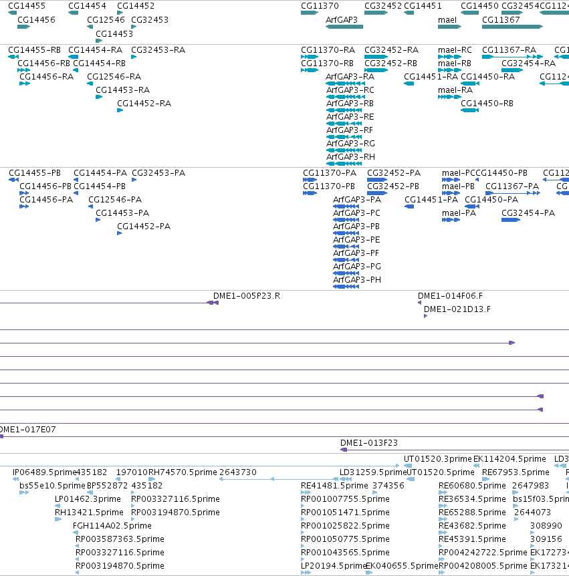
Task: Click the CG32454-RA transcript label
Action: (529, 63)
